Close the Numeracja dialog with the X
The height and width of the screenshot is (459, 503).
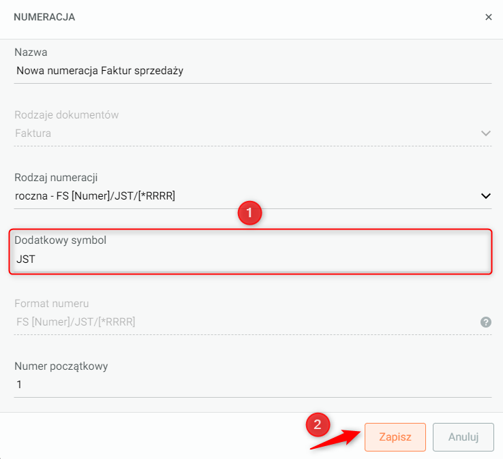[488, 17]
